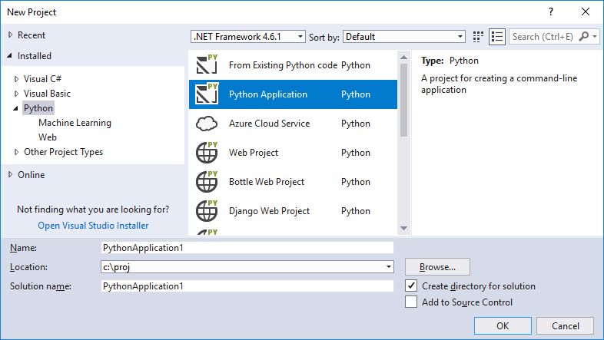
Task: Enable Add to Source Control checkbox
Action: pos(411,302)
